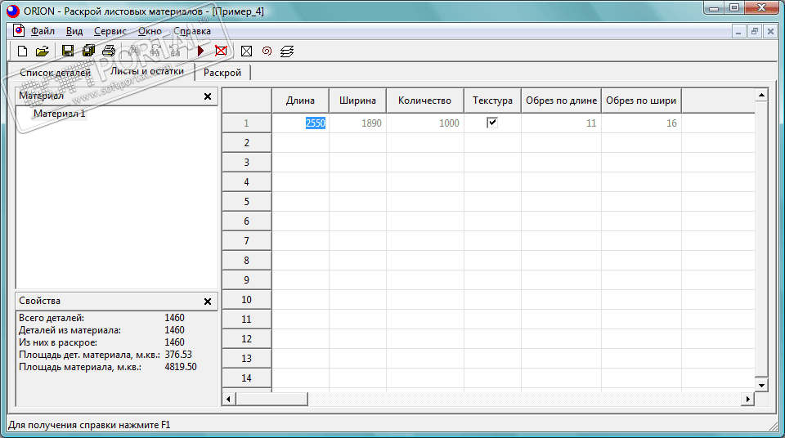Maximize the ORION main window
Image resolution: width=785 pixels, height=438 pixels.
[x=734, y=7]
